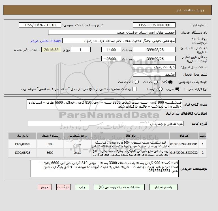
Task: Click the جزئیات اطلاعات نیاز header title
Action: click(x=190, y=10)
